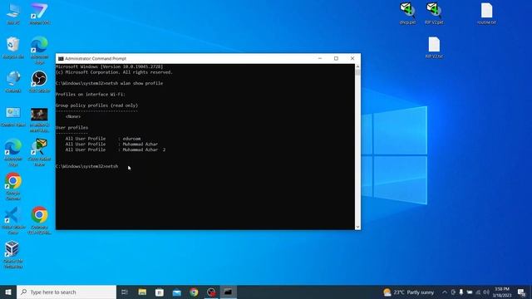Screen dimensions: 532x299
Task: Open the RIP V2.pkt Packet Tracer file
Action: coord(434,13)
